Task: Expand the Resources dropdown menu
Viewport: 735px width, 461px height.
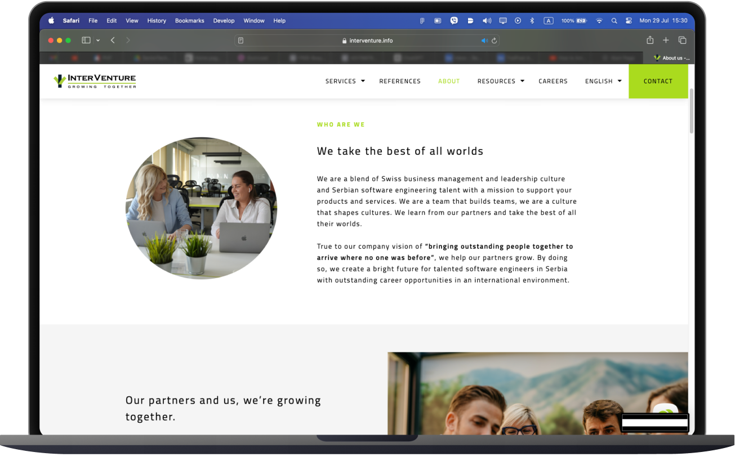Action: tap(500, 81)
